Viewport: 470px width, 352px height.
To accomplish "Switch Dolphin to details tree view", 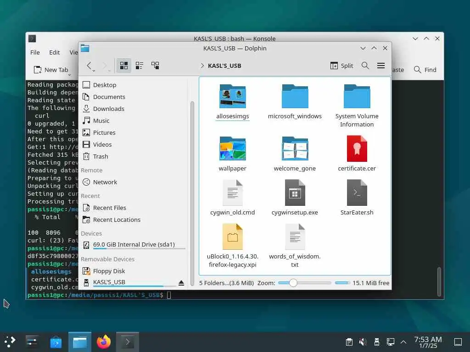I will pos(155,66).
